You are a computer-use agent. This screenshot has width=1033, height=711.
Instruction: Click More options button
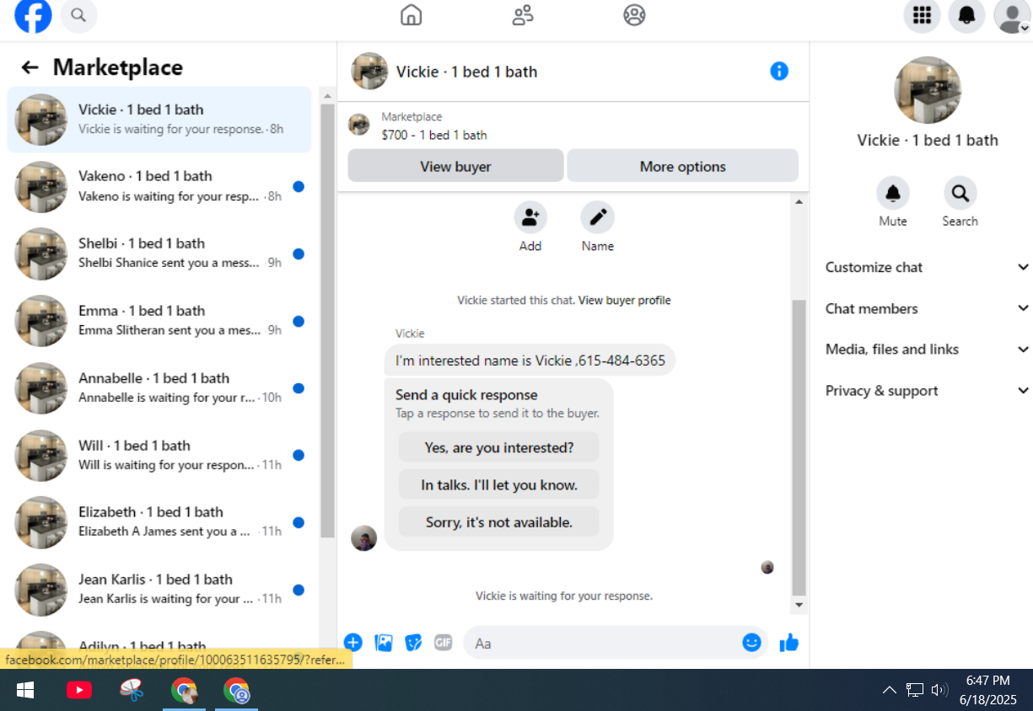682,166
